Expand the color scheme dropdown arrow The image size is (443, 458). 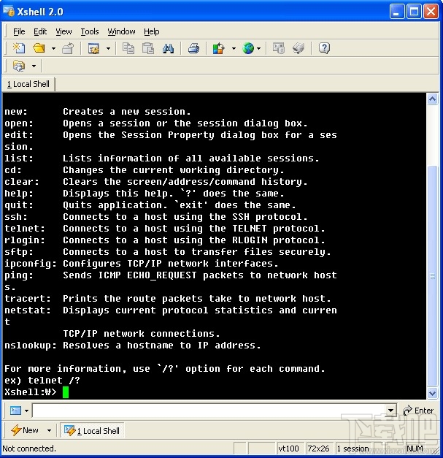234,48
